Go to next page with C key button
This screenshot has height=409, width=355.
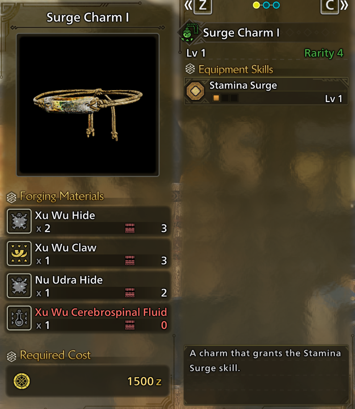coord(330,6)
